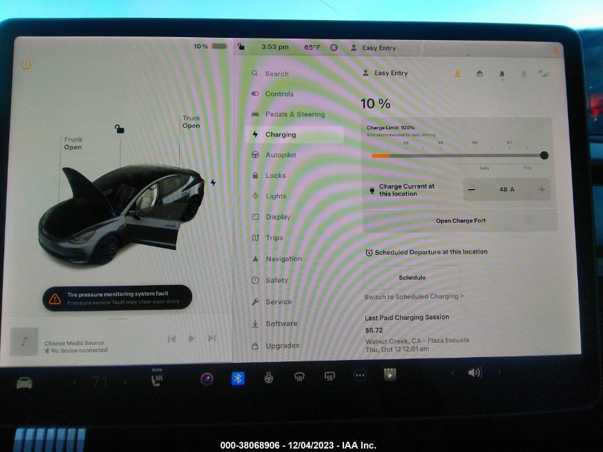
Task: Tap the sentry mode circle icon
Action: pyautogui.click(x=334, y=48)
